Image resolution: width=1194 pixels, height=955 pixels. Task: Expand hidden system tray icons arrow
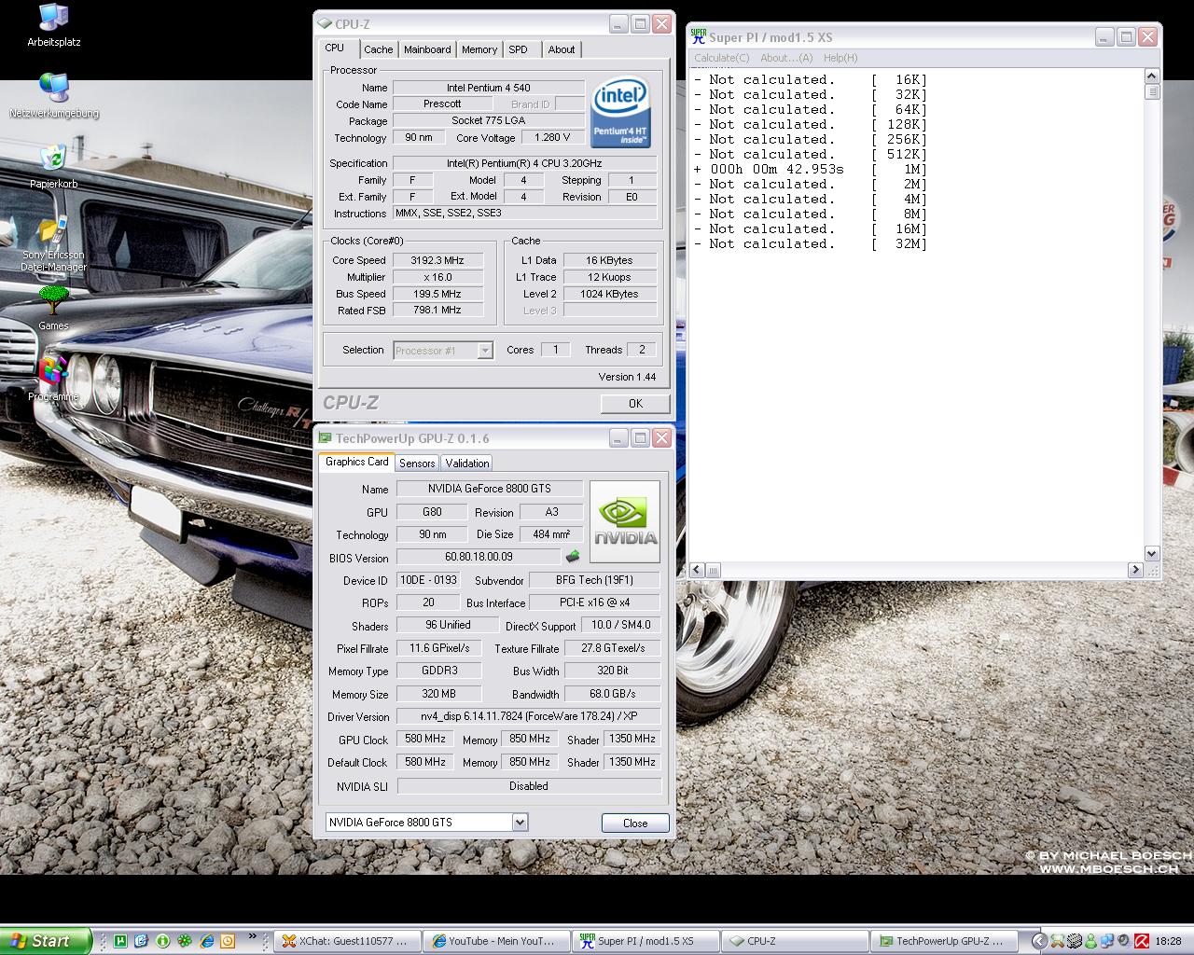[x=1038, y=941]
